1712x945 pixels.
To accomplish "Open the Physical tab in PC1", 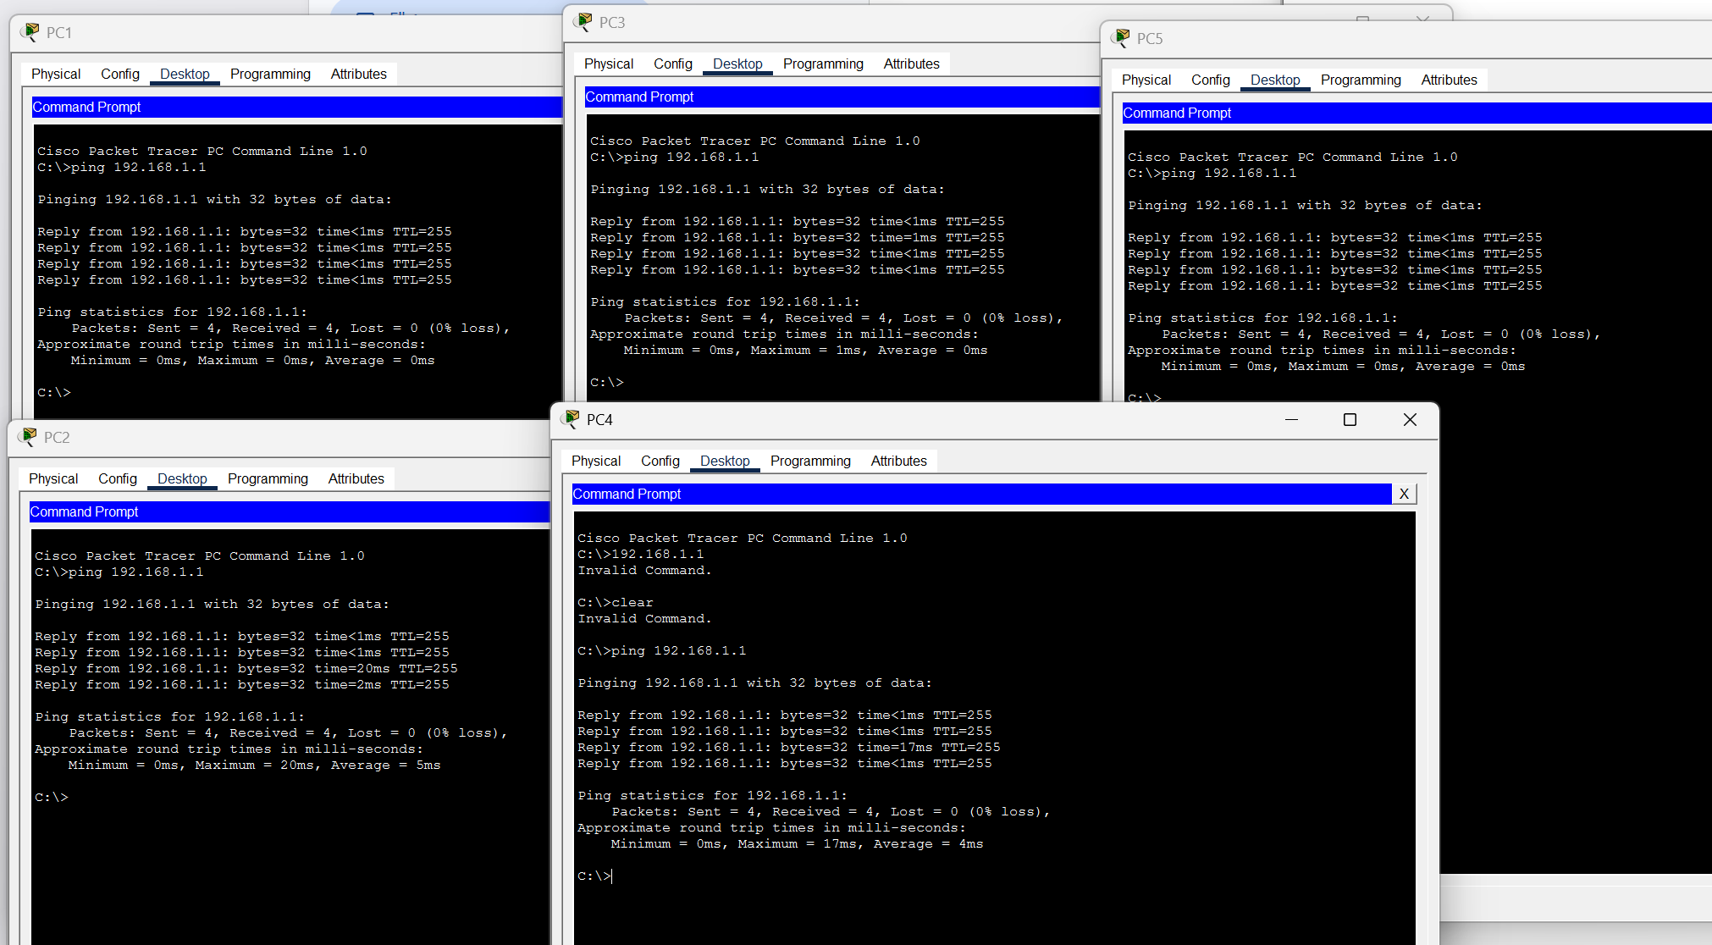I will [x=56, y=74].
